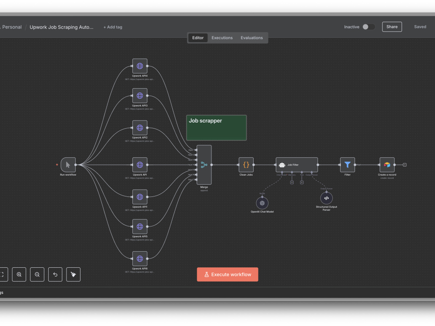Switch to the Editor tab
Viewport: 435px width, 326px height.
[198, 38]
